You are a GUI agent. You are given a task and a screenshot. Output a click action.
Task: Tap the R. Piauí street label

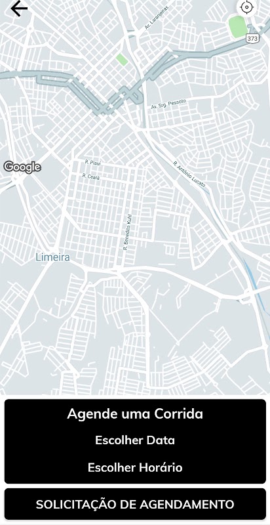click(92, 162)
